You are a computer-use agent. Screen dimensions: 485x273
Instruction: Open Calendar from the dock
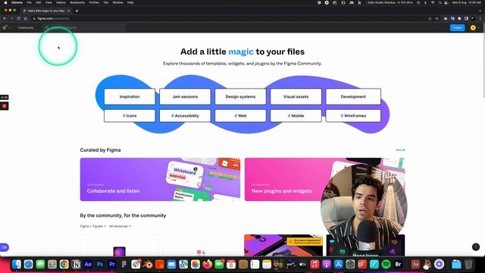231,265
